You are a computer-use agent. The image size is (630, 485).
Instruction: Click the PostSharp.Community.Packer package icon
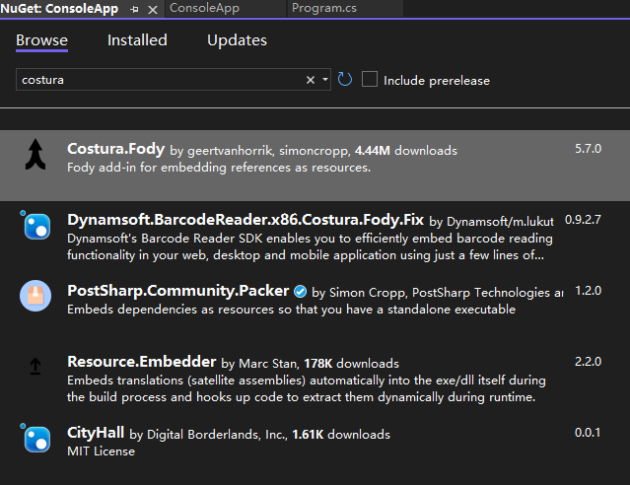[x=35, y=296]
